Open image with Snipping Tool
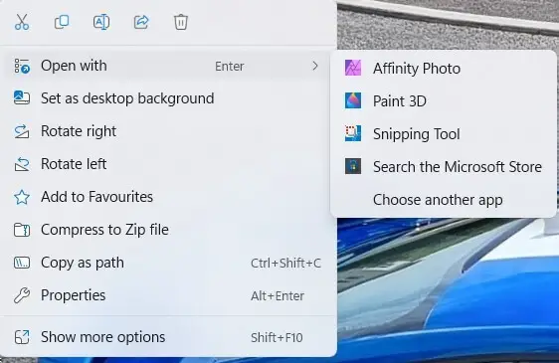The image size is (559, 363). (444, 133)
